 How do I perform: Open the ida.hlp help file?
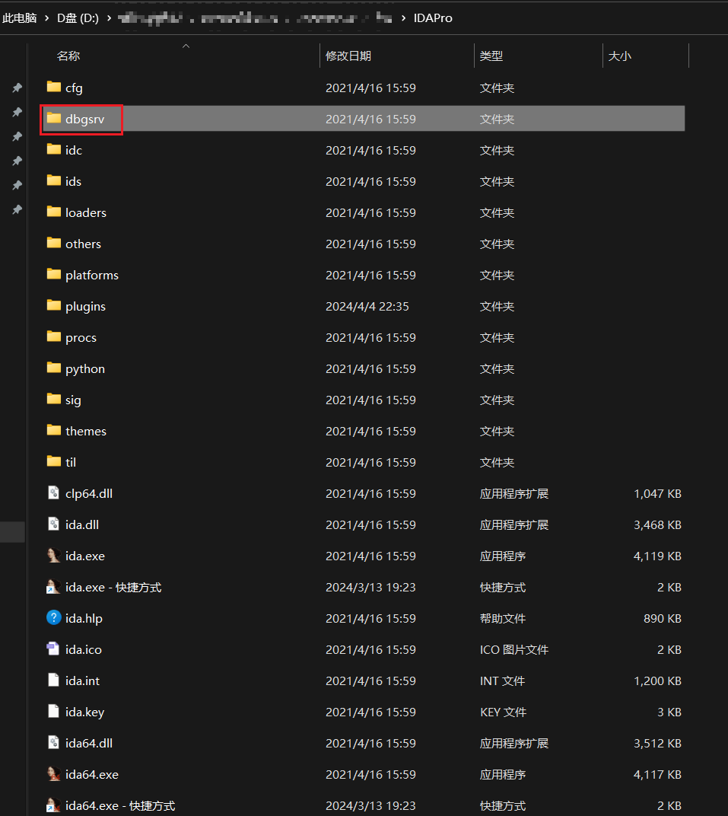tap(84, 618)
